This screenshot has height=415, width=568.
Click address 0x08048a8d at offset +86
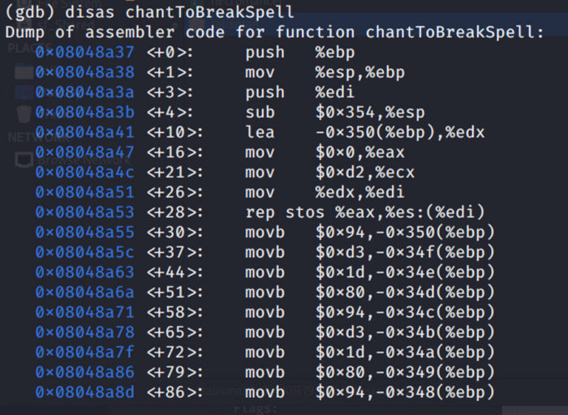84,391
